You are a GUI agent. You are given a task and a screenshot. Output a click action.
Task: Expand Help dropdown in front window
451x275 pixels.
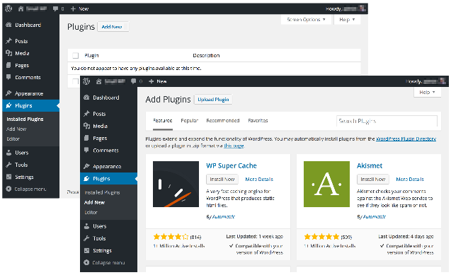(427, 92)
